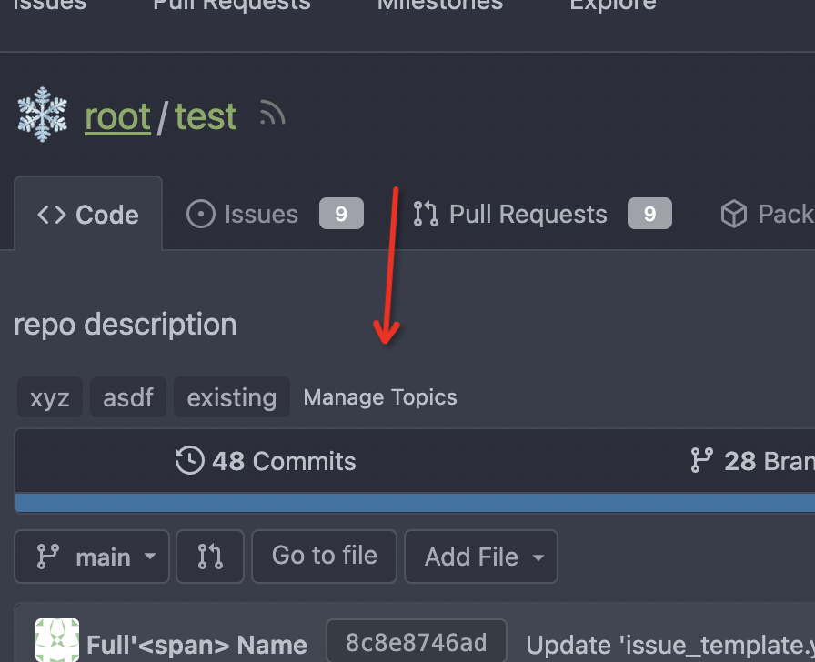The height and width of the screenshot is (662, 815).
Task: Click the Go to file button
Action: pyautogui.click(x=325, y=557)
